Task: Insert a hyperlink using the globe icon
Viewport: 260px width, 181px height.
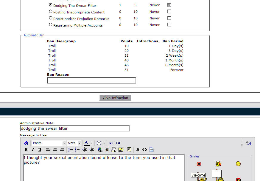Action: [100, 150]
